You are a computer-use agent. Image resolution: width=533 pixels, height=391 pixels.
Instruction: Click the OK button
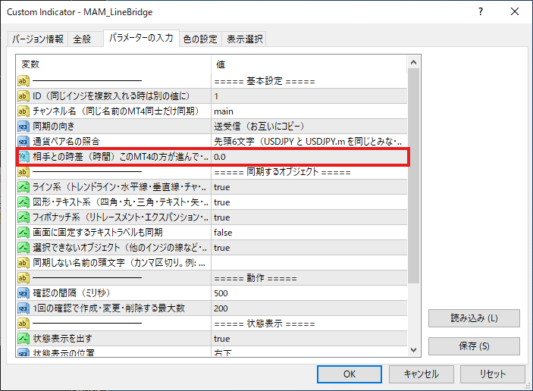[349, 374]
